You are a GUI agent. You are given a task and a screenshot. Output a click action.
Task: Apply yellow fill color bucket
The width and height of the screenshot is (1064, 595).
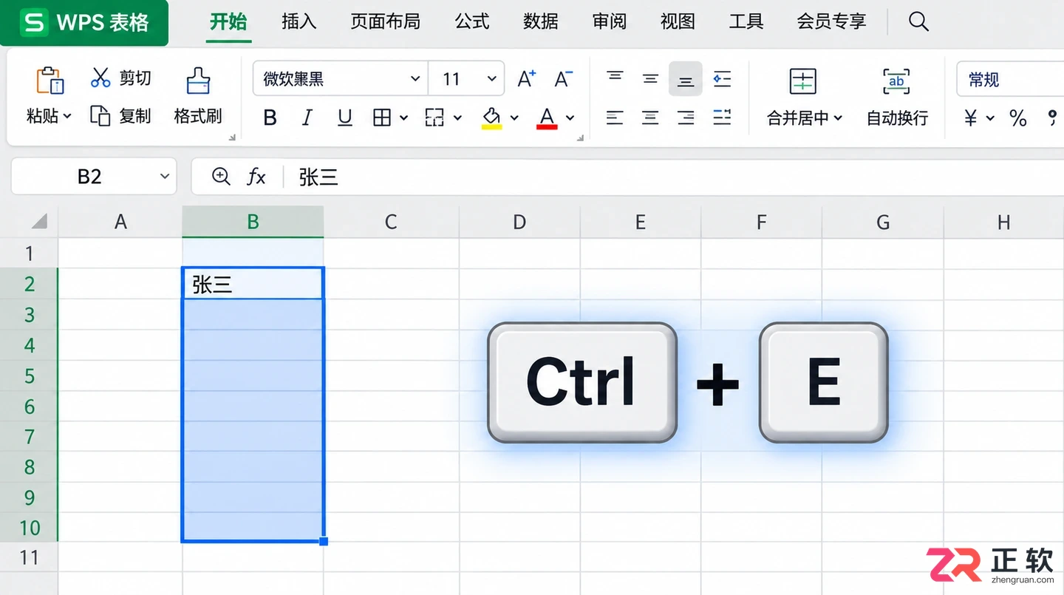(492, 118)
